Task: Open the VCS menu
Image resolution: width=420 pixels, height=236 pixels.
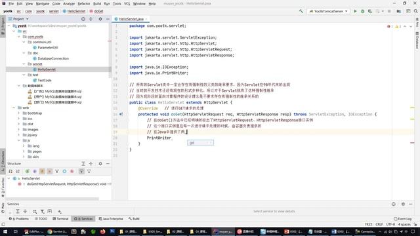Action: pyautogui.click(x=127, y=4)
